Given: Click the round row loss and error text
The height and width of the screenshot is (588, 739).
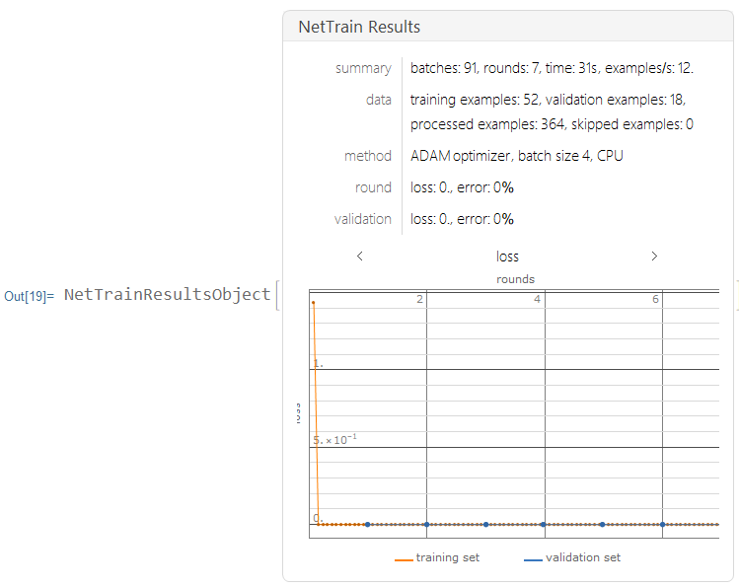Looking at the screenshot, I should pos(462,187).
